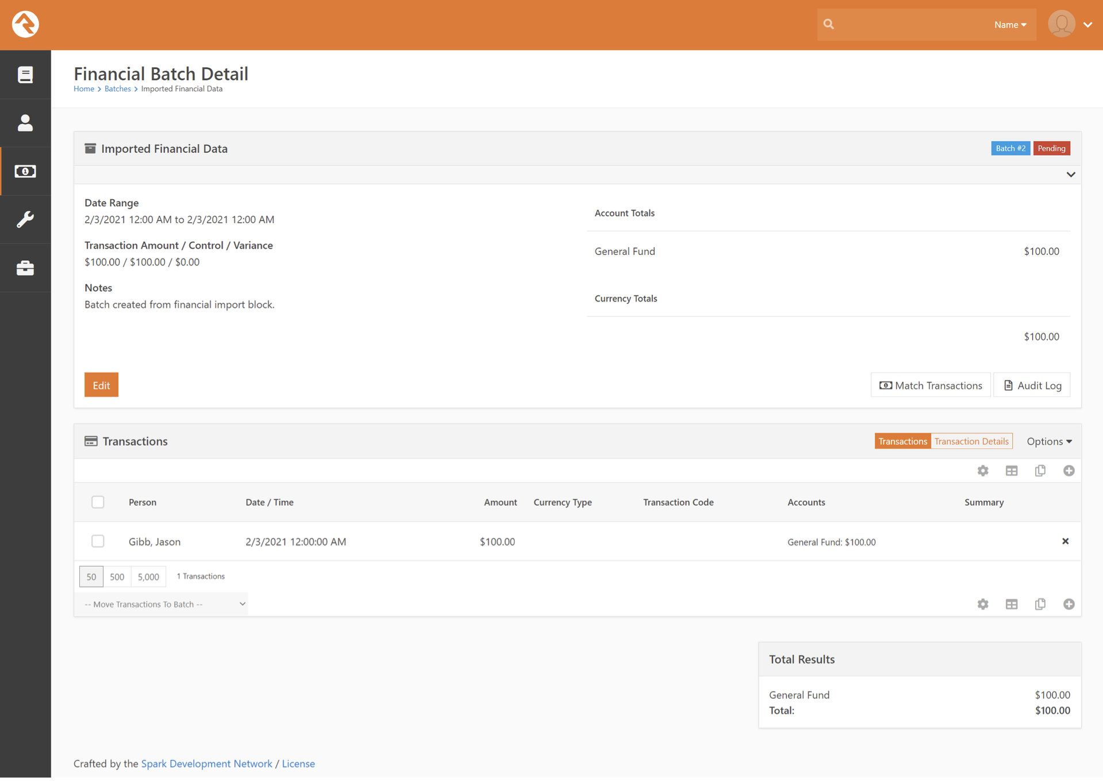This screenshot has width=1103, height=781.
Task: Click the Rock logo home icon
Action: (x=25, y=24)
